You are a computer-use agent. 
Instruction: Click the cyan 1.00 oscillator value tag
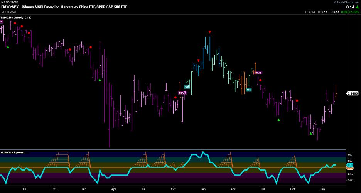[x=350, y=165]
